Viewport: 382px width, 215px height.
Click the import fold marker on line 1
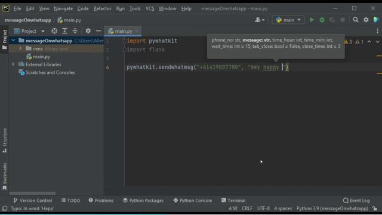tap(124, 41)
